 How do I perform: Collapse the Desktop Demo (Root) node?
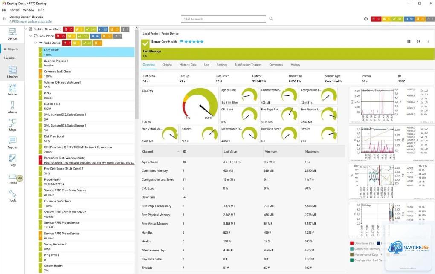[26, 29]
